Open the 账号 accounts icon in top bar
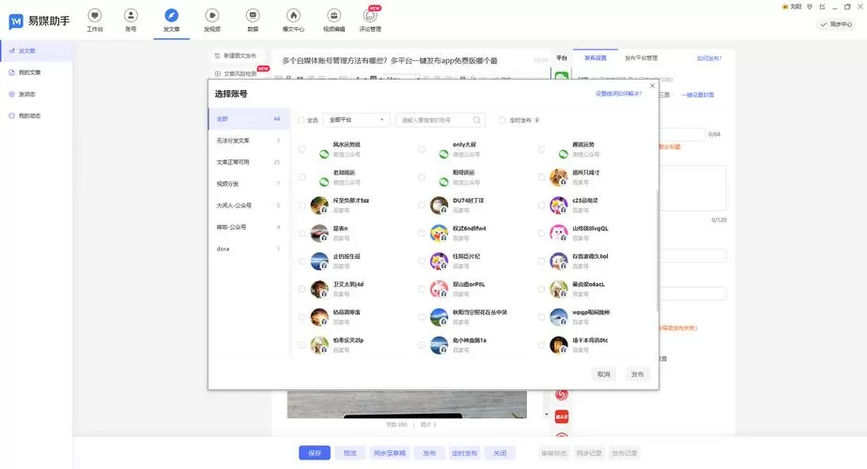Image resolution: width=867 pixels, height=469 pixels. click(x=131, y=15)
